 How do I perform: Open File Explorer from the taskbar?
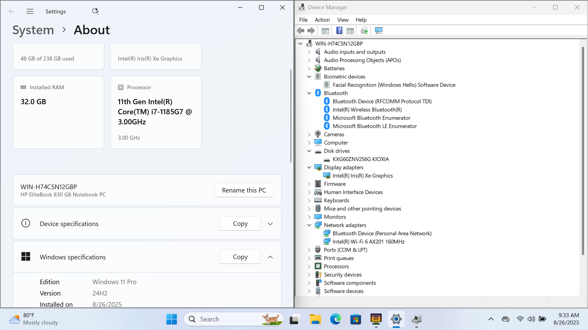pos(315,319)
